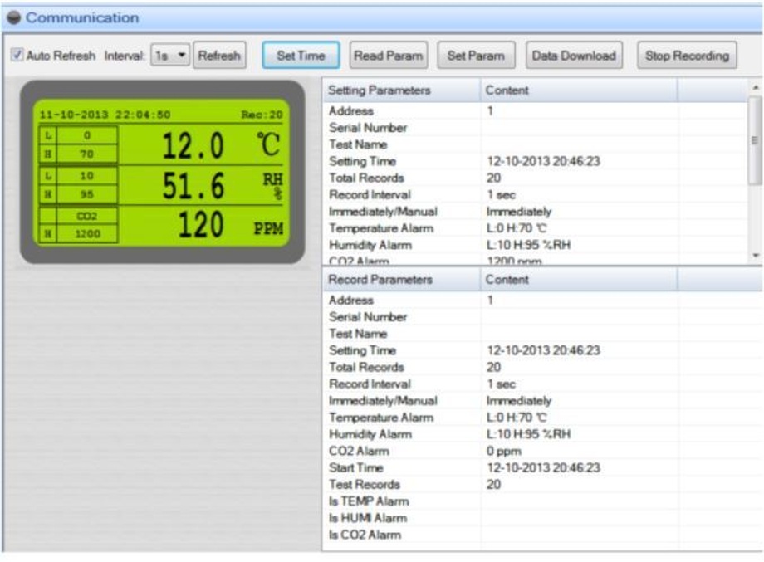Select Address row in Setting Parameters
This screenshot has width=764, height=562.
[x=535, y=111]
